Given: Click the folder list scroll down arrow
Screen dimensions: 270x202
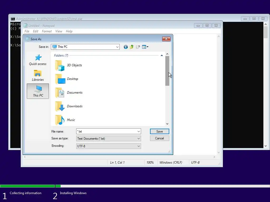Looking at the screenshot, I should (167, 124).
